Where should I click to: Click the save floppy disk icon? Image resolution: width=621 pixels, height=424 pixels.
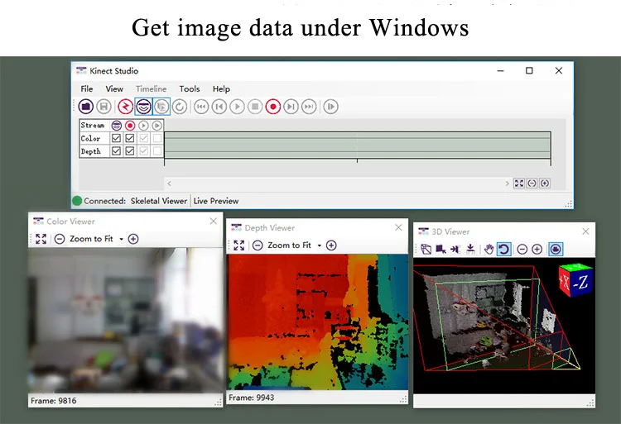(x=104, y=107)
